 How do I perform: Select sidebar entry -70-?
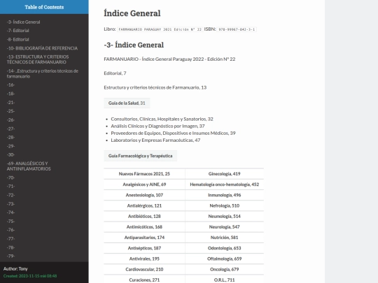10,177
